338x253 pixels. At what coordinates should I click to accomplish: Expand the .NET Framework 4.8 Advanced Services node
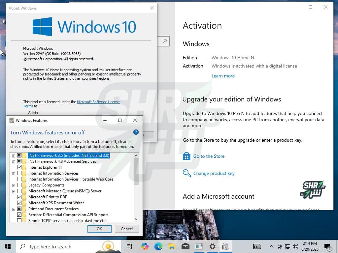(14, 162)
